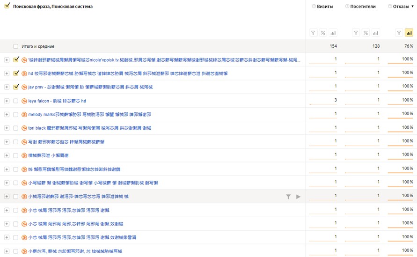Expand the leya falcon row

pyautogui.click(x=7, y=101)
